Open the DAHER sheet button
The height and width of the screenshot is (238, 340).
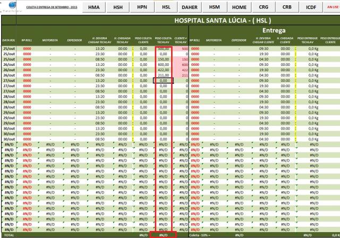[x=190, y=7]
